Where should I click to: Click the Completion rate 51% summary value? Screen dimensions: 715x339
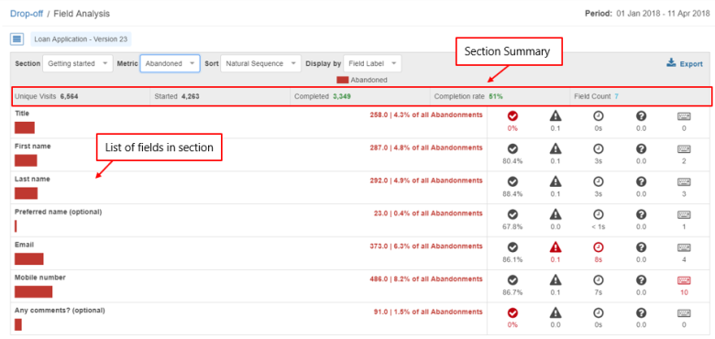click(x=468, y=96)
